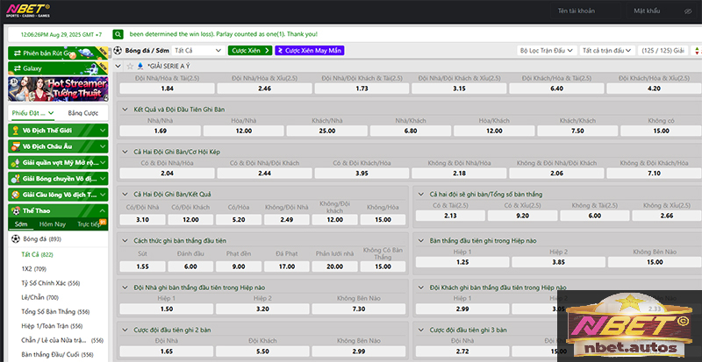Image resolution: width=702 pixels, height=362 pixels.
Task: Open the Hot Streamer Tường Thuật banner
Action: pyautogui.click(x=56, y=89)
